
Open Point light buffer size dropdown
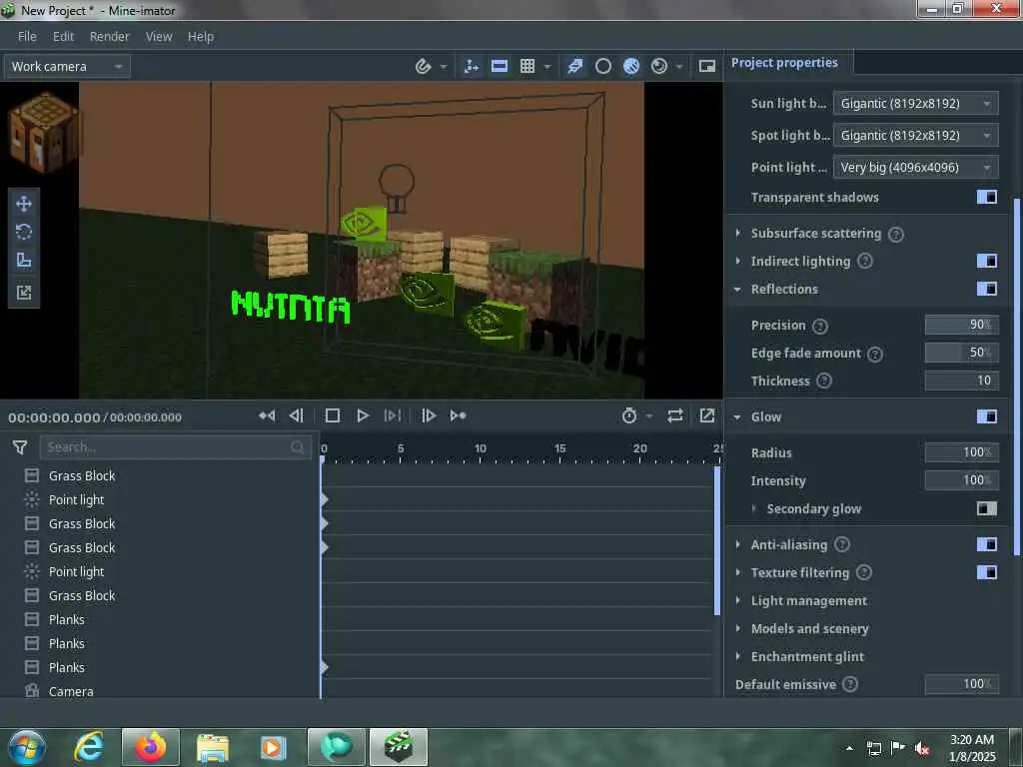tap(915, 168)
